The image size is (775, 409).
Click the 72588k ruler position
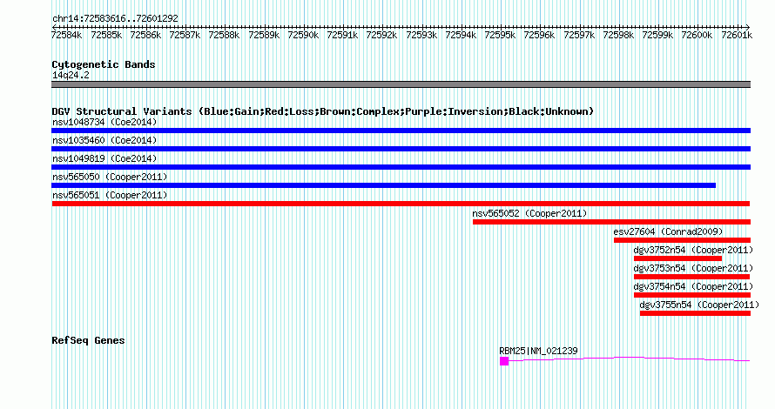point(224,35)
